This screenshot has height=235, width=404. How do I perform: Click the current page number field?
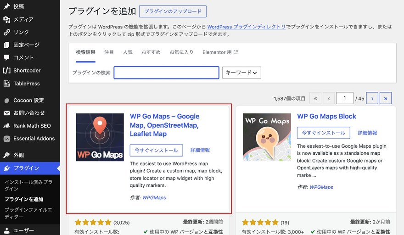point(344,98)
